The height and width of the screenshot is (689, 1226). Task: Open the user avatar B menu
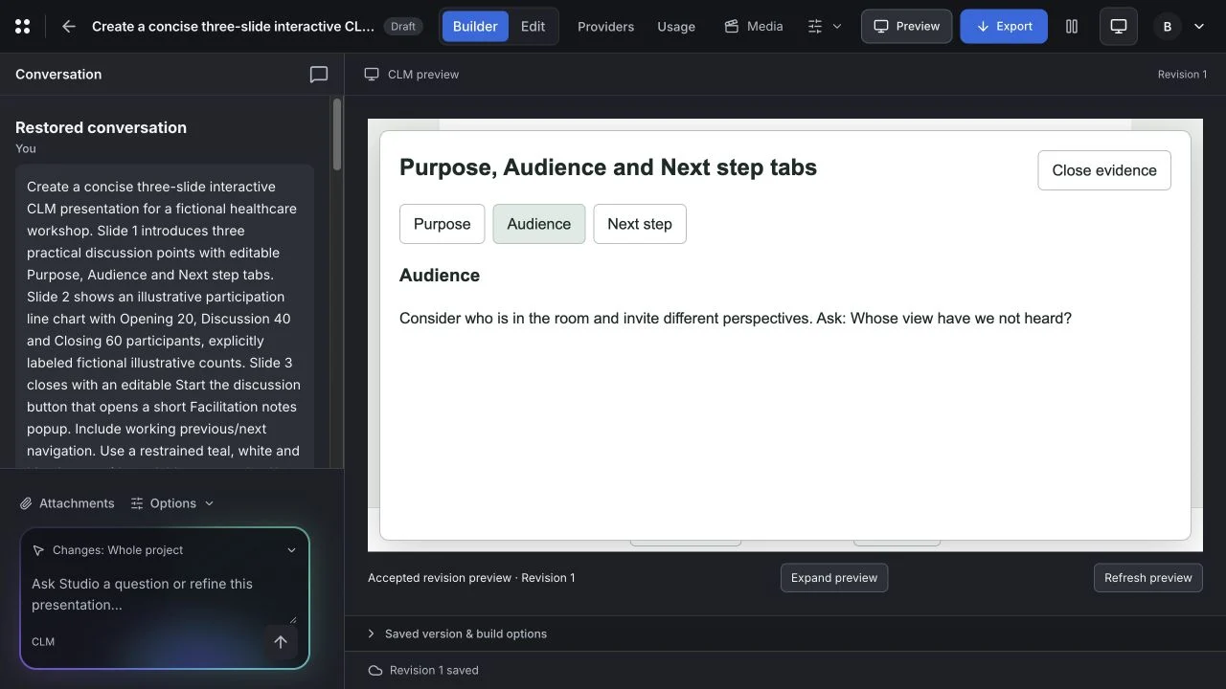click(1167, 27)
